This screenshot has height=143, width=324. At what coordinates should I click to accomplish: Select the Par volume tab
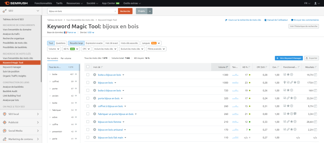(x=66, y=58)
